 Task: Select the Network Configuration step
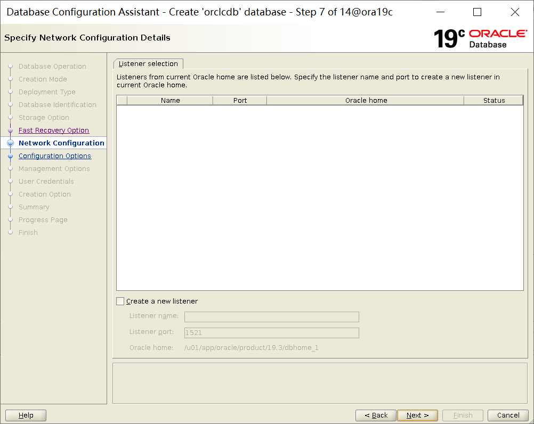[x=61, y=143]
